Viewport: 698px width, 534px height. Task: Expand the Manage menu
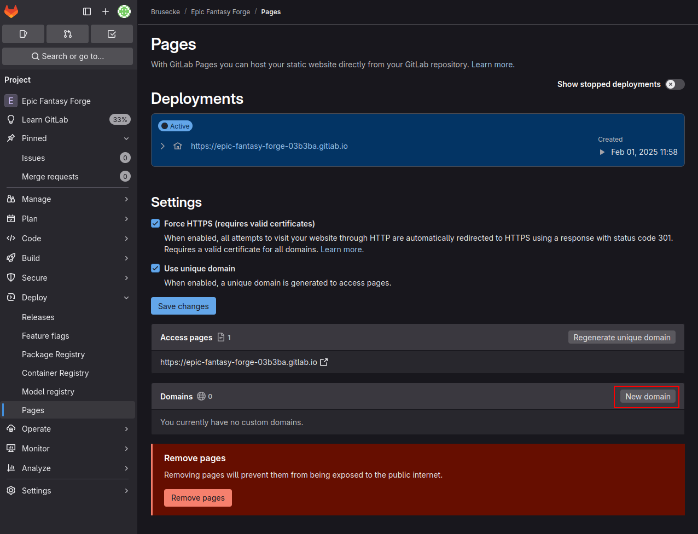tap(68, 199)
